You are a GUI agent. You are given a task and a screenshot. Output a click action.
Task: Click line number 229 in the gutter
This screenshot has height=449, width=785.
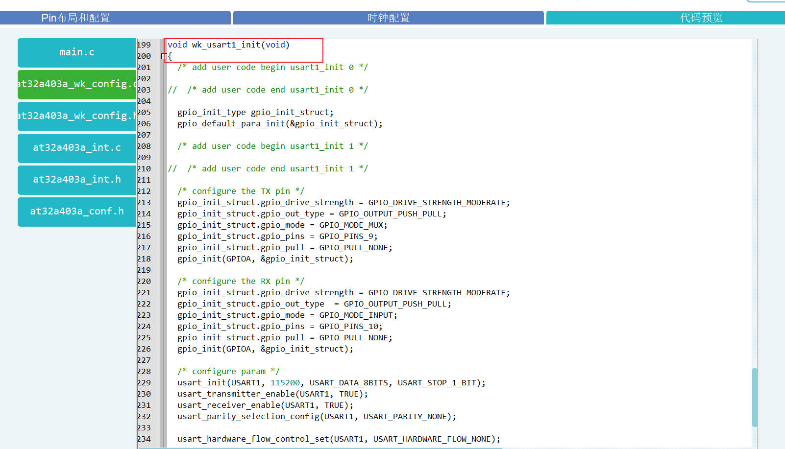[x=144, y=382]
